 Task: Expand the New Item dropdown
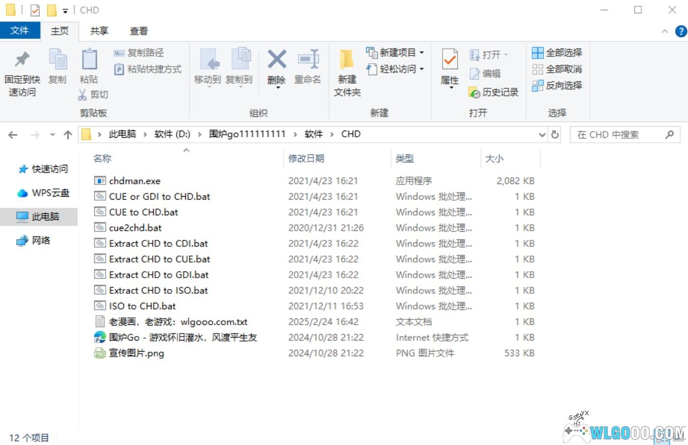click(422, 52)
